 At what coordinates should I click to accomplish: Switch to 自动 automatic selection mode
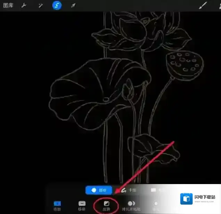(x=99, y=190)
